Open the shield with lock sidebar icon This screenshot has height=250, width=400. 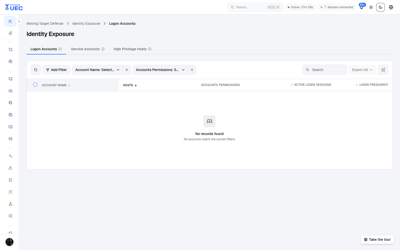pyautogui.click(x=10, y=49)
